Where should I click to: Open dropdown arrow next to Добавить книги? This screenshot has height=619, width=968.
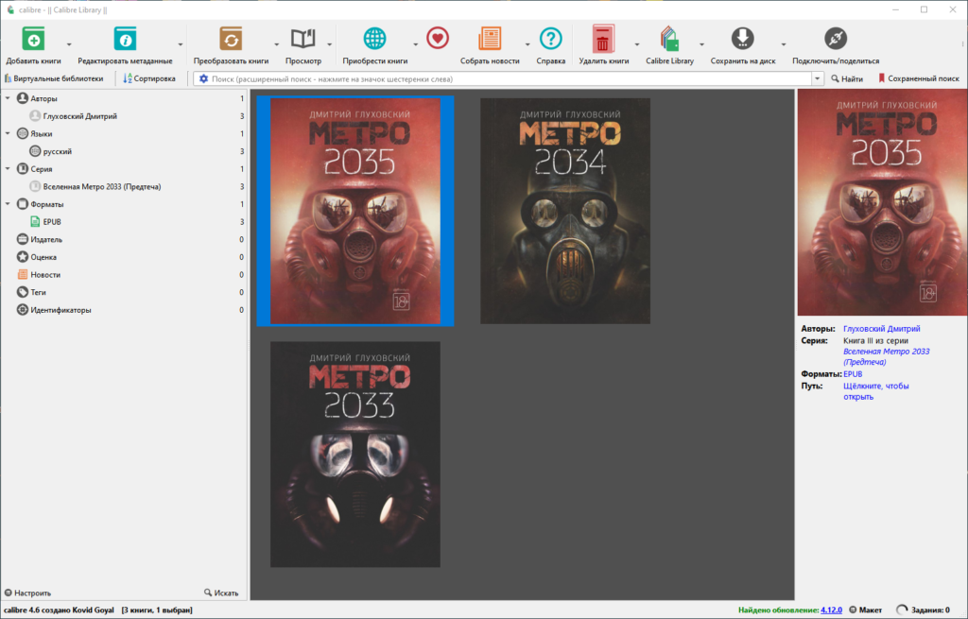[69, 44]
